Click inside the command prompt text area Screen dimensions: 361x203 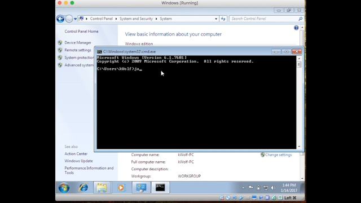click(196, 102)
